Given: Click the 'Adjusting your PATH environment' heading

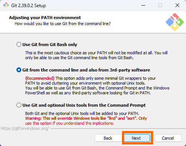Looking at the screenshot, I should point(45,18).
